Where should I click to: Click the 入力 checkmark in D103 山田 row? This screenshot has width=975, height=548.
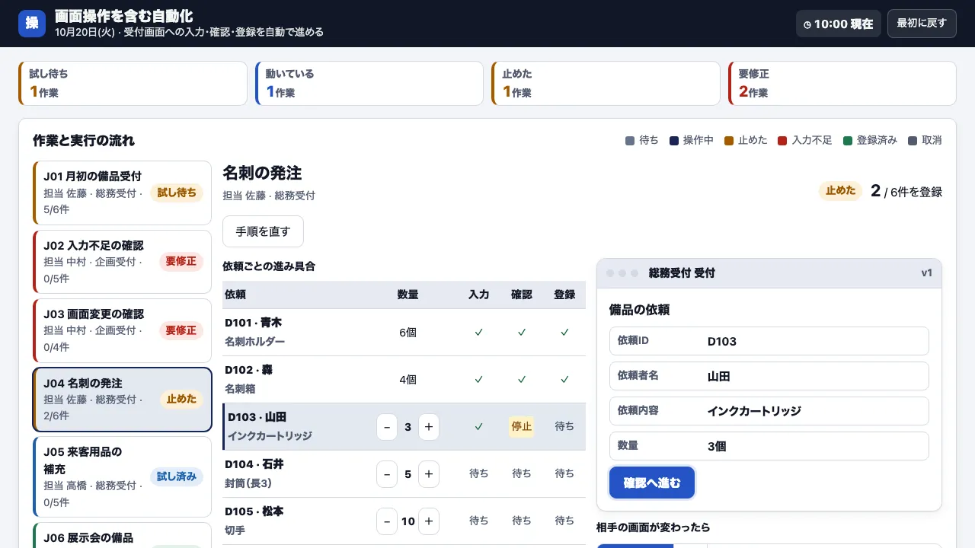tap(479, 427)
